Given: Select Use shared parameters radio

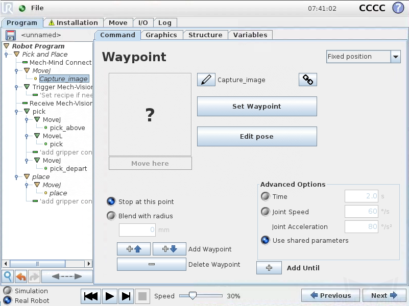Looking at the screenshot, I should pyautogui.click(x=266, y=240).
